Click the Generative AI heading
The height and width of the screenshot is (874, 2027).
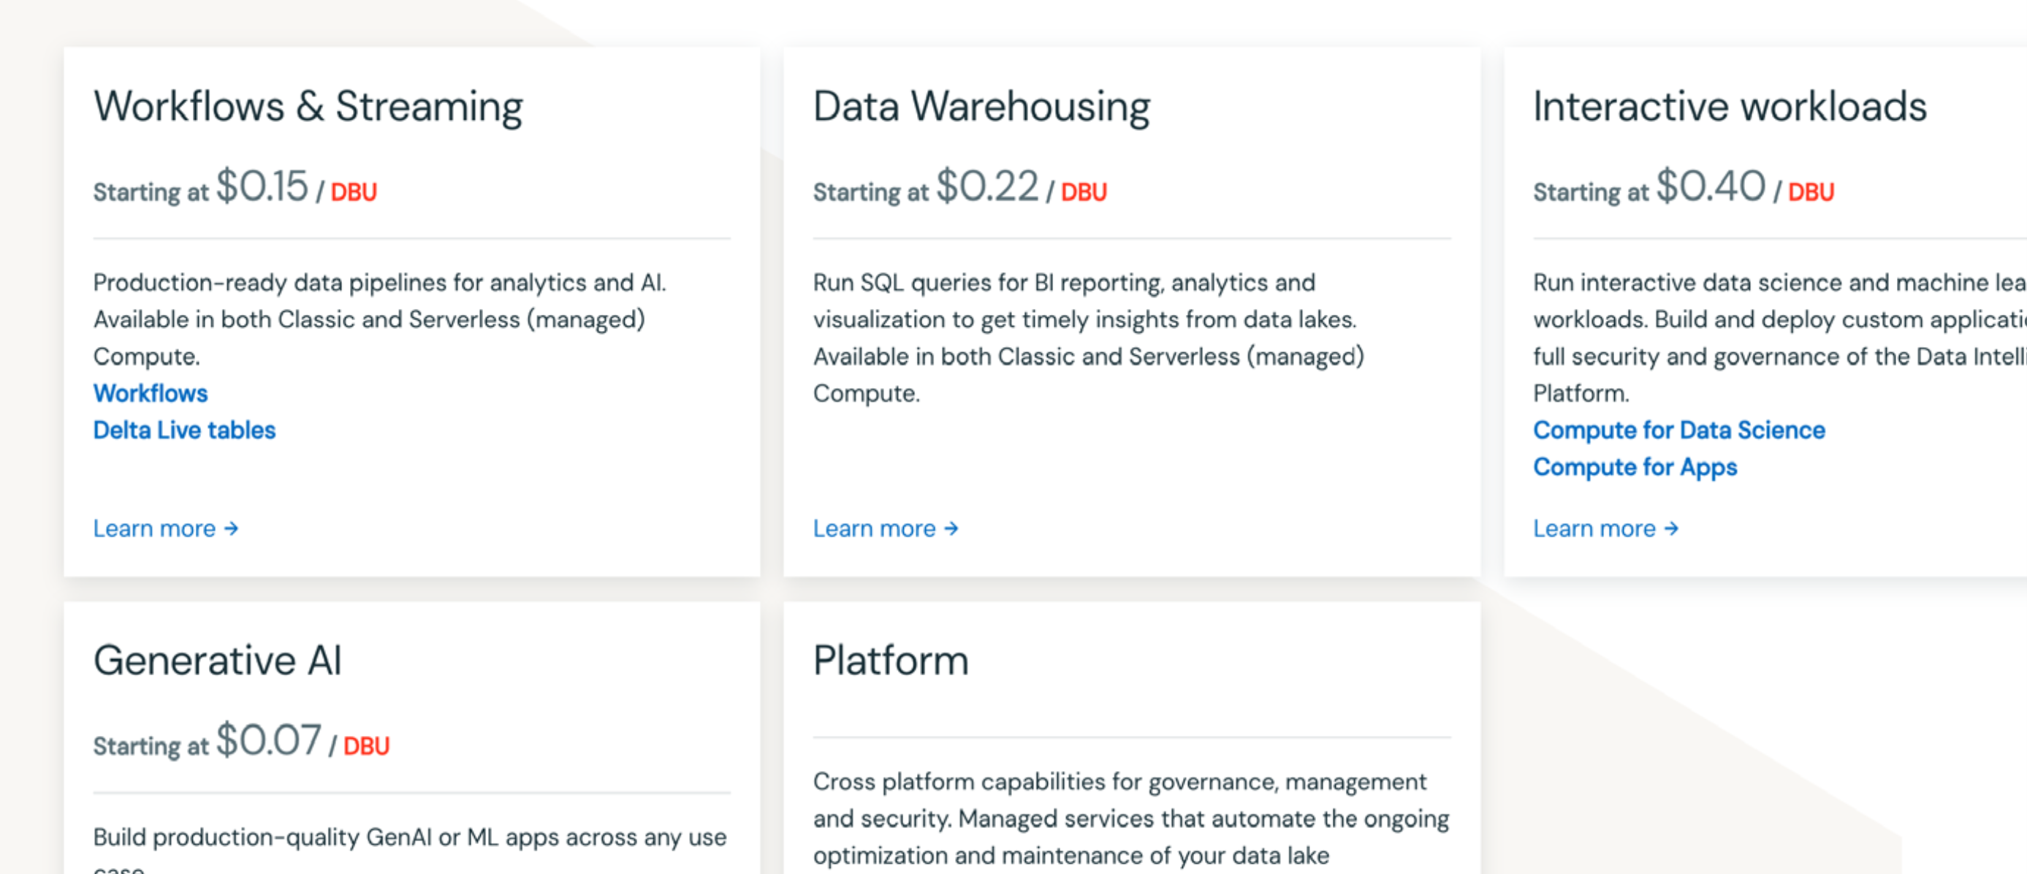[217, 661]
